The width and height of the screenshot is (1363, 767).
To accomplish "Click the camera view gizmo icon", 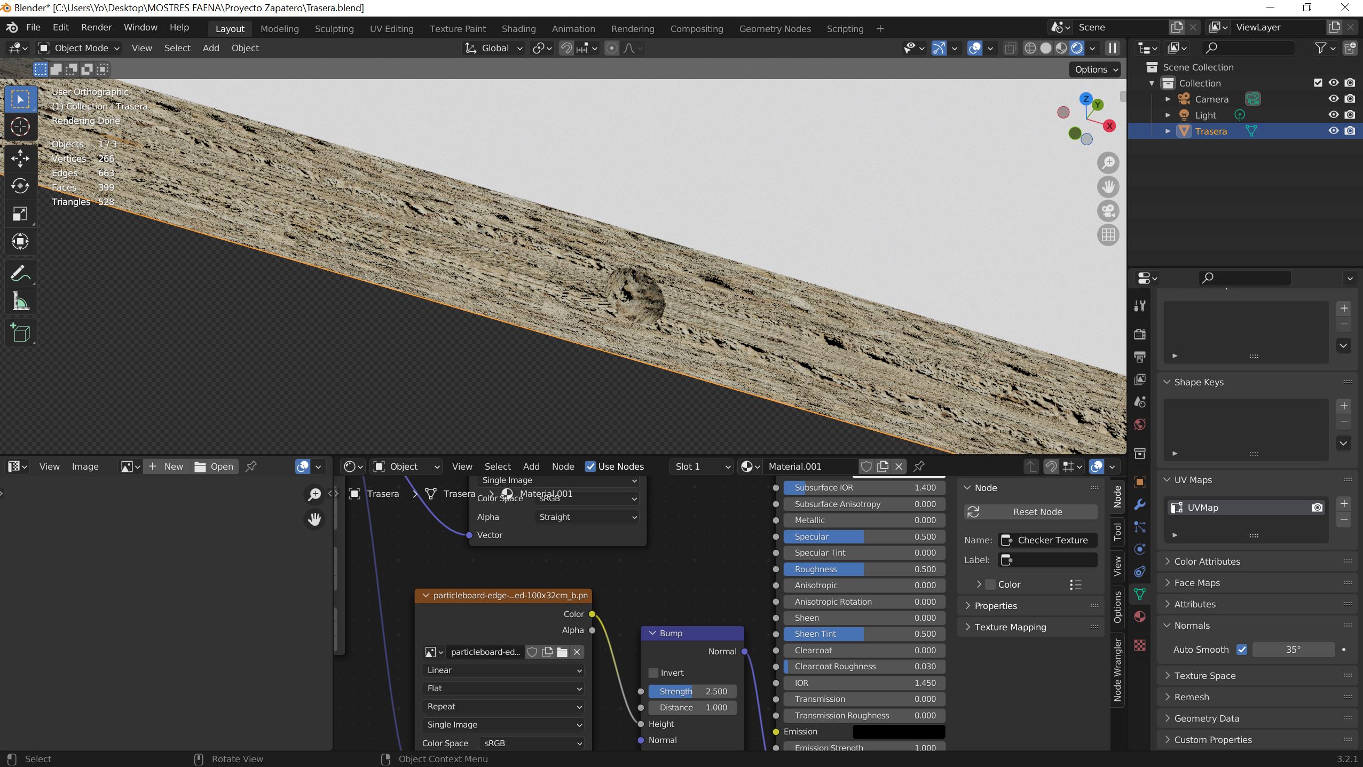I will tap(1108, 211).
